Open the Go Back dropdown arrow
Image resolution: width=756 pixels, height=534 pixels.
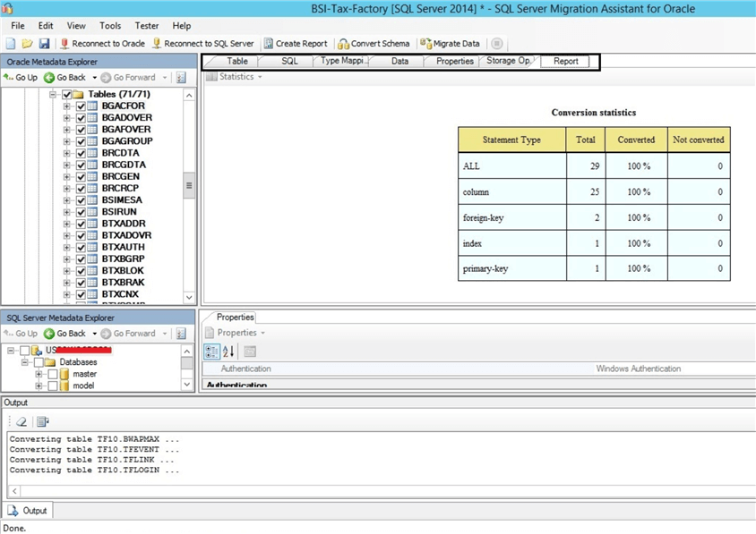(93, 77)
